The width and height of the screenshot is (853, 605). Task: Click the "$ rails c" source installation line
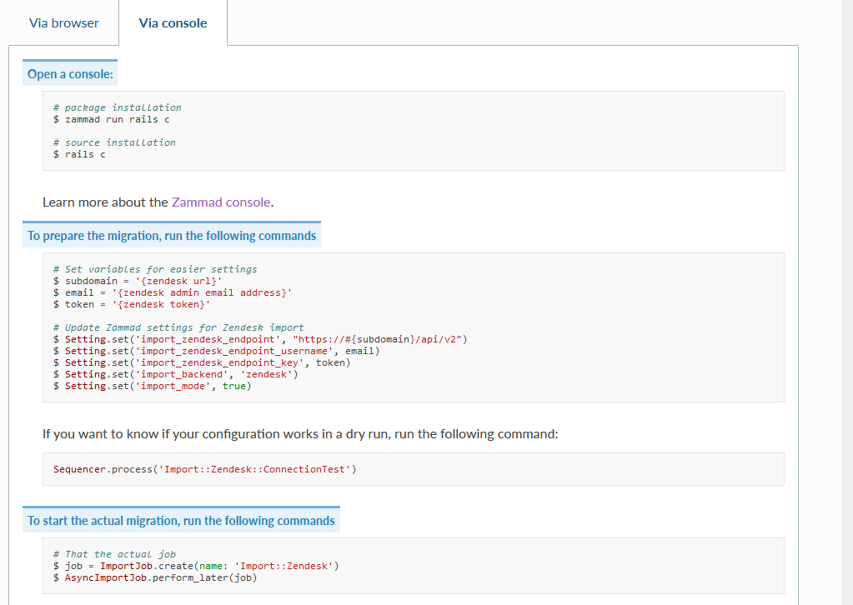[79, 154]
